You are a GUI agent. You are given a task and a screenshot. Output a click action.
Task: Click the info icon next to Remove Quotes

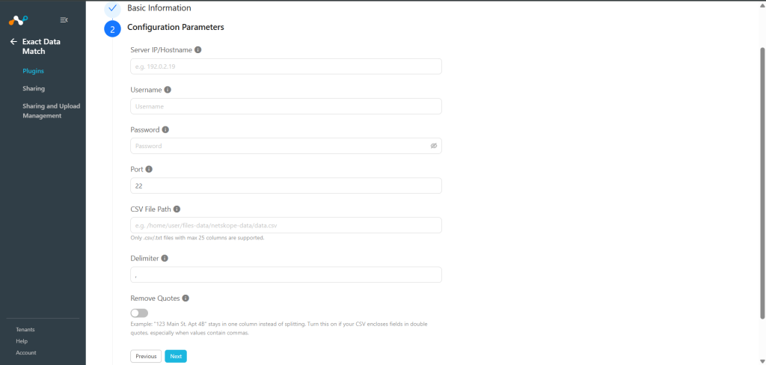point(186,298)
